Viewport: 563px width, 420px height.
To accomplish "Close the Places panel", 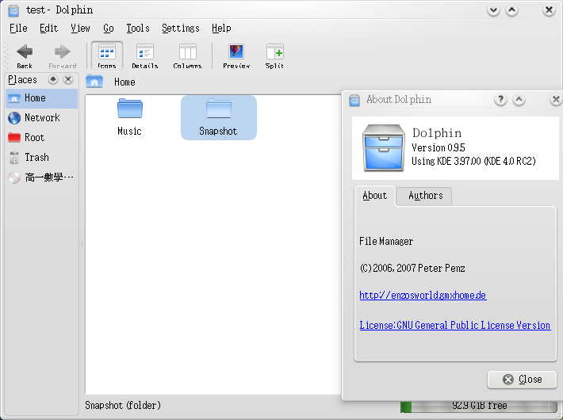I will (68, 79).
